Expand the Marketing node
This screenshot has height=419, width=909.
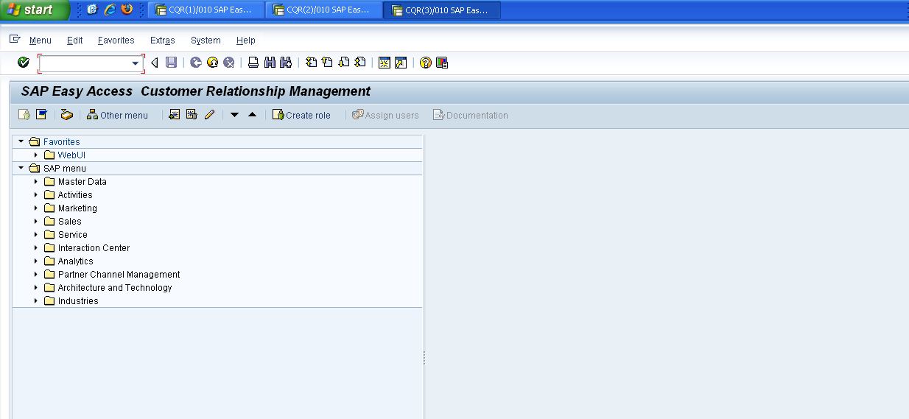(x=36, y=208)
